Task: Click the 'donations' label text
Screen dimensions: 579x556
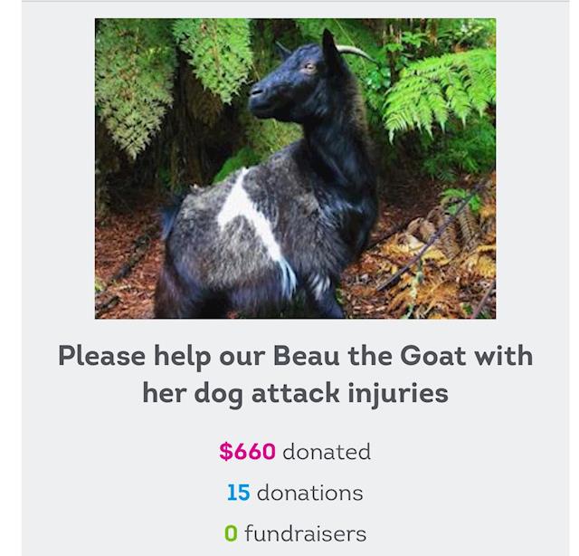Action: [309, 493]
